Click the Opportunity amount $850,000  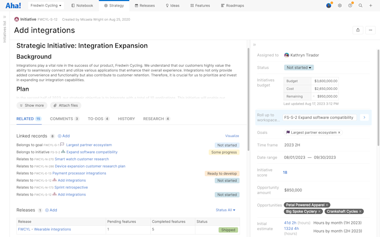pos(293,190)
